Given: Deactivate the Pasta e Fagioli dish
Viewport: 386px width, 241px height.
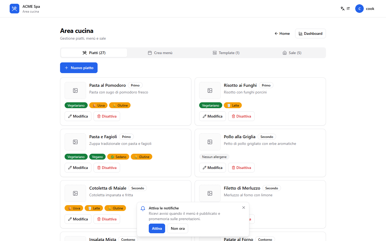Looking at the screenshot, I should coord(107,168).
